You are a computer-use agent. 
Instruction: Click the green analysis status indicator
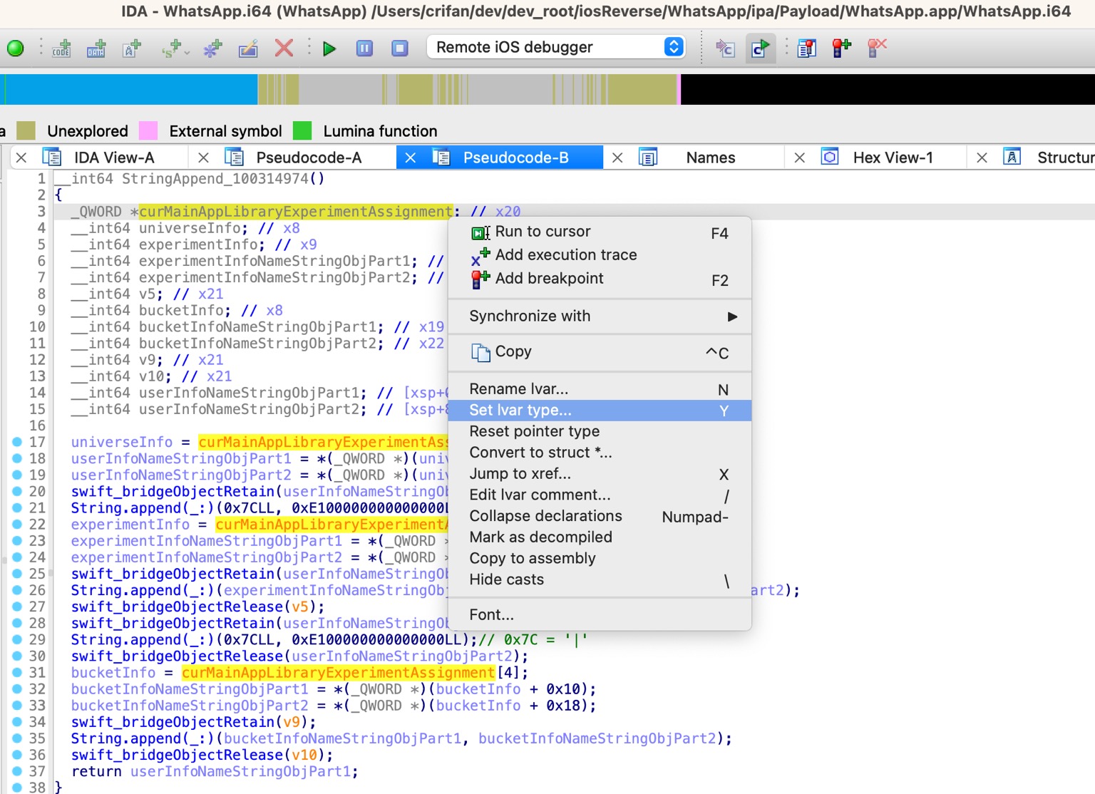pyautogui.click(x=15, y=48)
